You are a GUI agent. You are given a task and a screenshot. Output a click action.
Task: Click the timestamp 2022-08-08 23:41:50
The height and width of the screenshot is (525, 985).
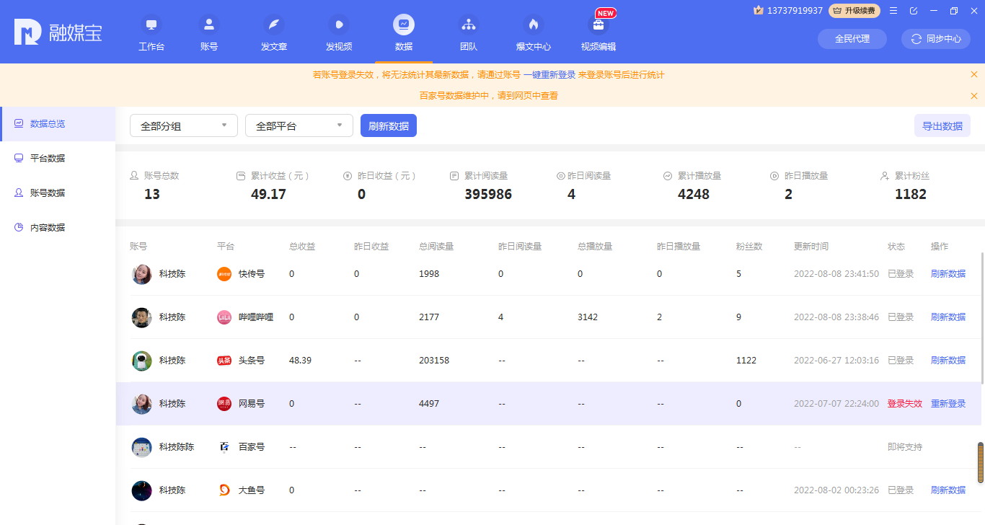pyautogui.click(x=836, y=274)
